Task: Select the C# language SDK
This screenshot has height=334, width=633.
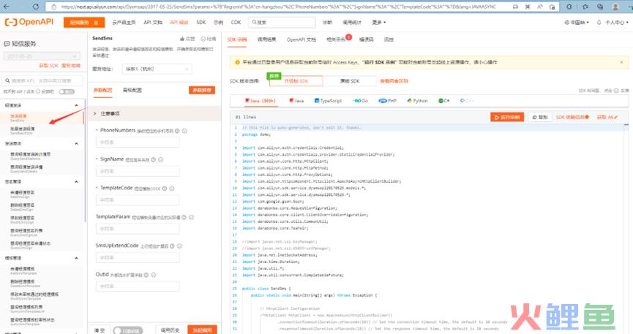Action: click(x=444, y=101)
